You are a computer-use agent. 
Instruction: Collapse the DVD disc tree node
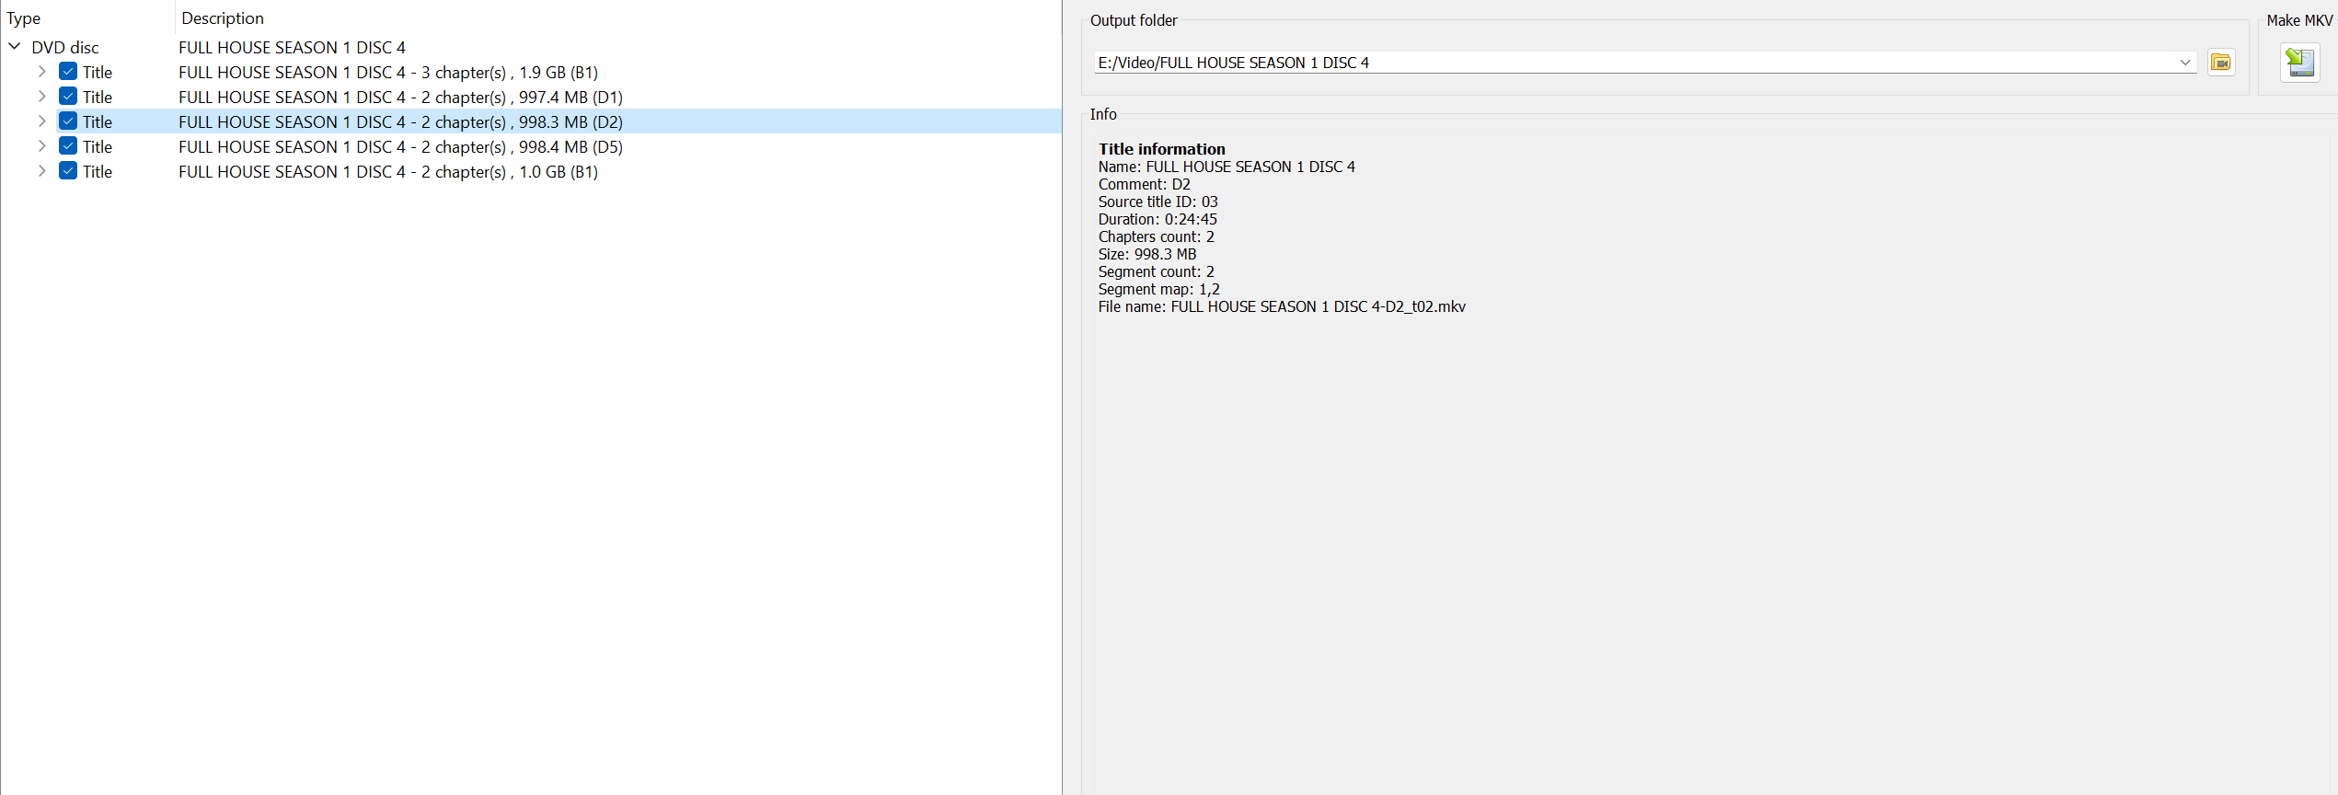tap(15, 46)
